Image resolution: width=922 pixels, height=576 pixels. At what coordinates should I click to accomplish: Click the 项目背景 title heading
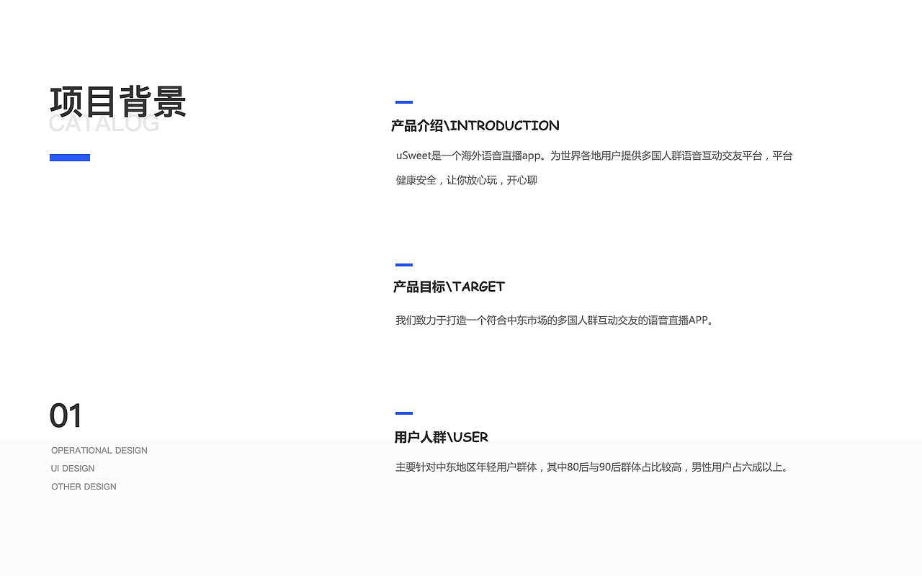click(x=117, y=101)
